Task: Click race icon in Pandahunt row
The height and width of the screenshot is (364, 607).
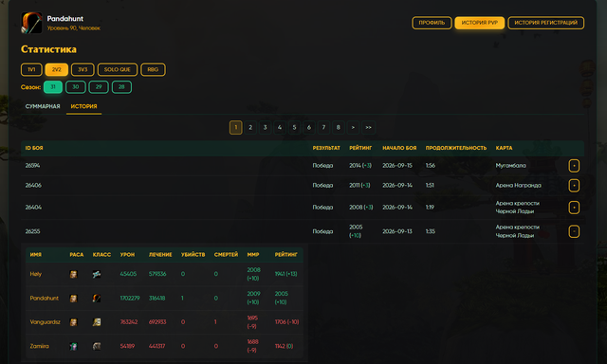Action: coord(73,299)
